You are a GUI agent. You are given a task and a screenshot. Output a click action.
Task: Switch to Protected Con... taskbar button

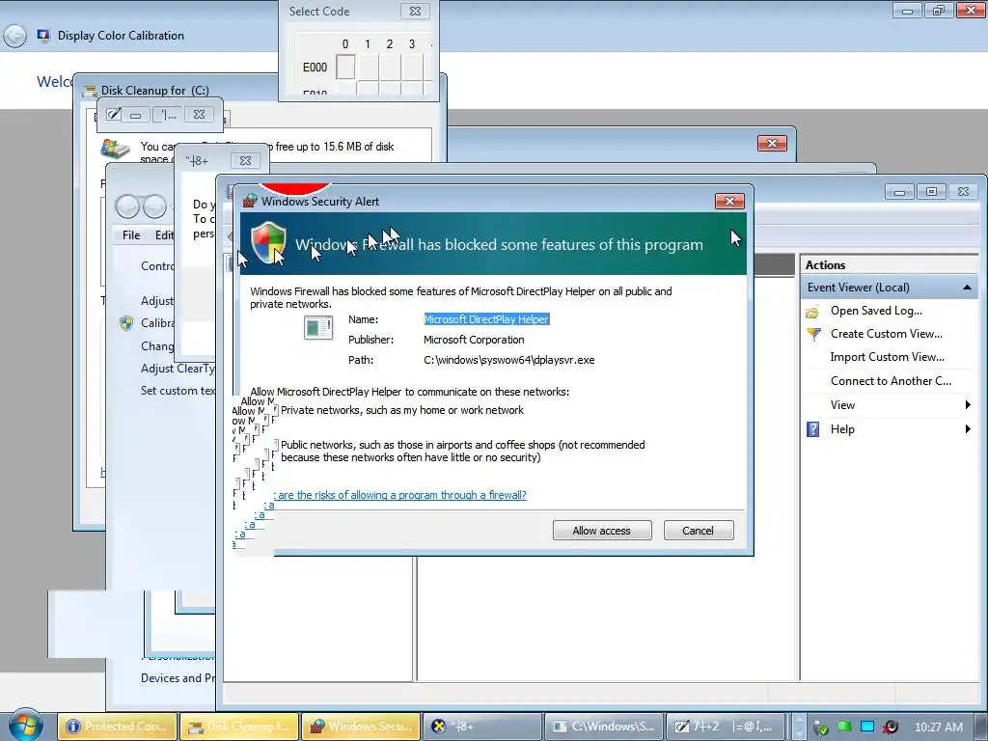tap(117, 727)
